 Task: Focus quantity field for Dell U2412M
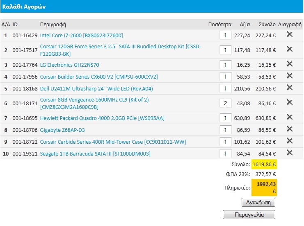(226, 88)
